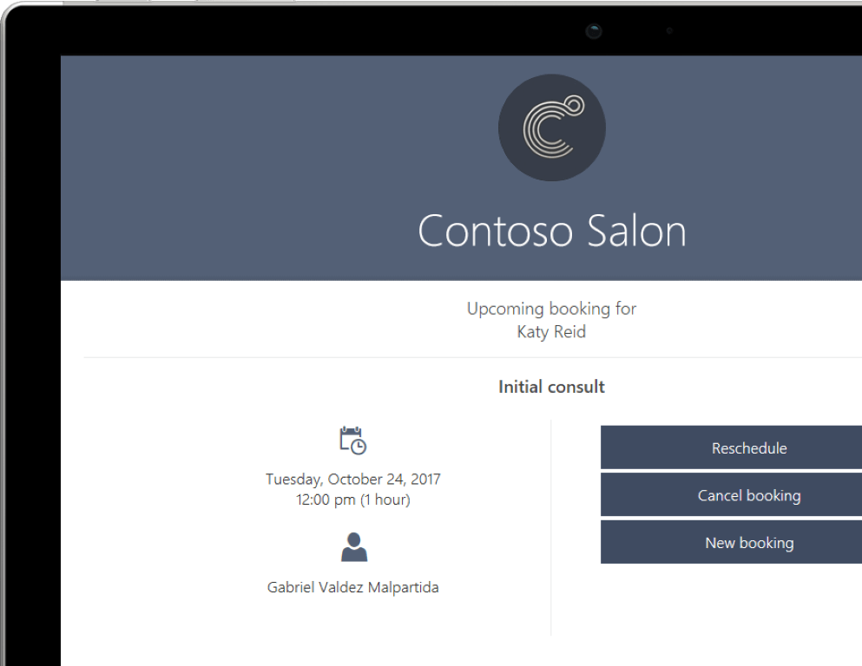
Task: Click the 12:00 pm (1 hour) time
Action: [x=353, y=499]
